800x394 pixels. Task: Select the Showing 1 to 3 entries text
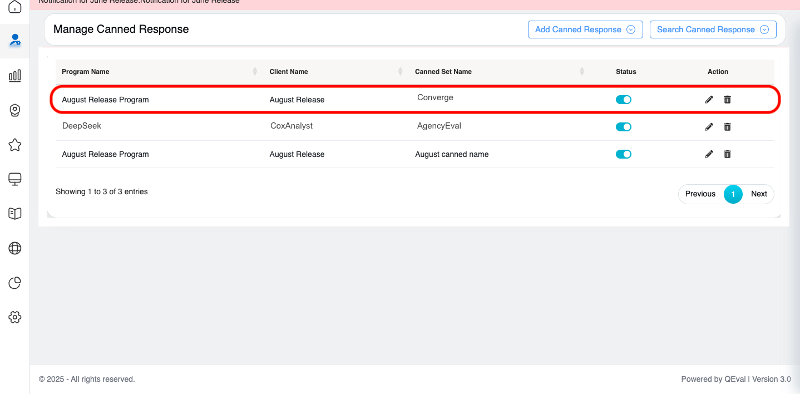tap(102, 191)
